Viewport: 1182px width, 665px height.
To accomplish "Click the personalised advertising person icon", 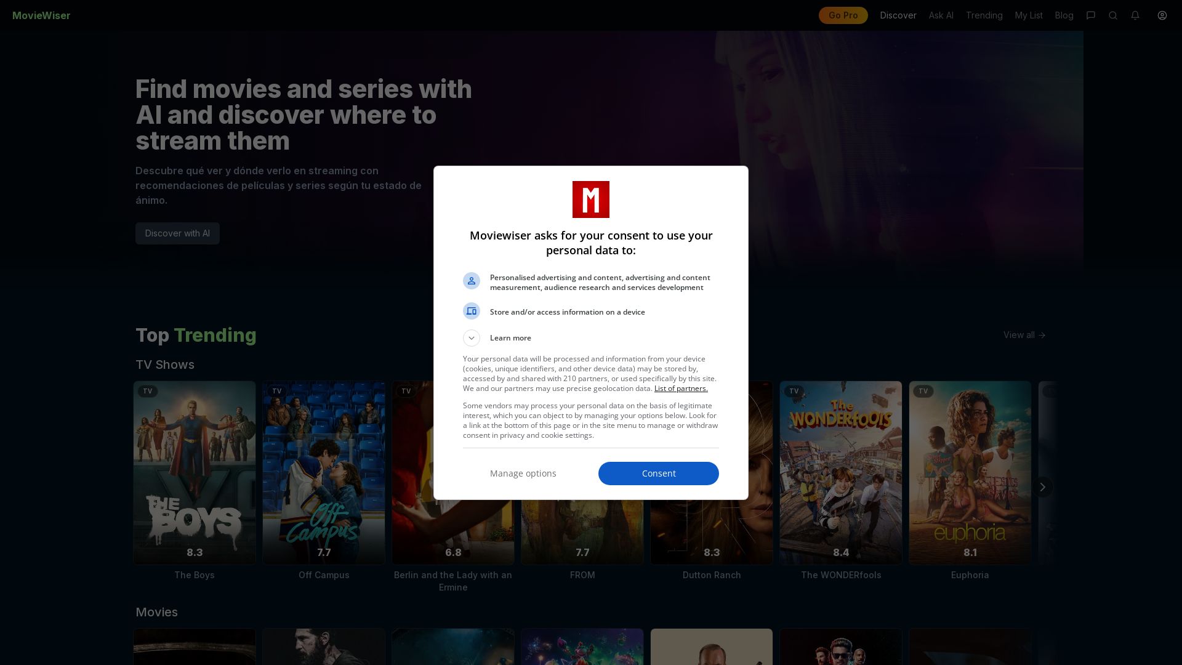I will 472,281.
